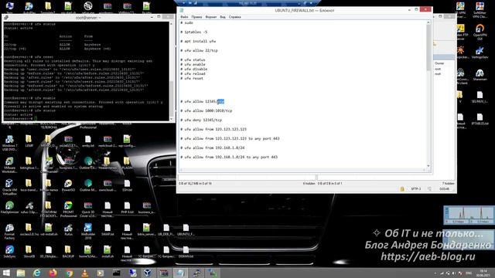Click the Owner column header in WinSCP
495x278 pixels.
[x=439, y=63]
